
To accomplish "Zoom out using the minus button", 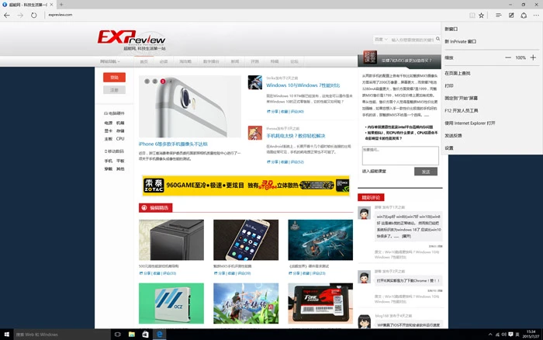I will coord(509,57).
